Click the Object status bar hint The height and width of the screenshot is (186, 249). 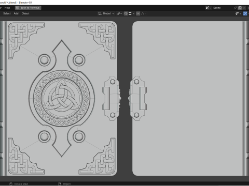coord(65,184)
